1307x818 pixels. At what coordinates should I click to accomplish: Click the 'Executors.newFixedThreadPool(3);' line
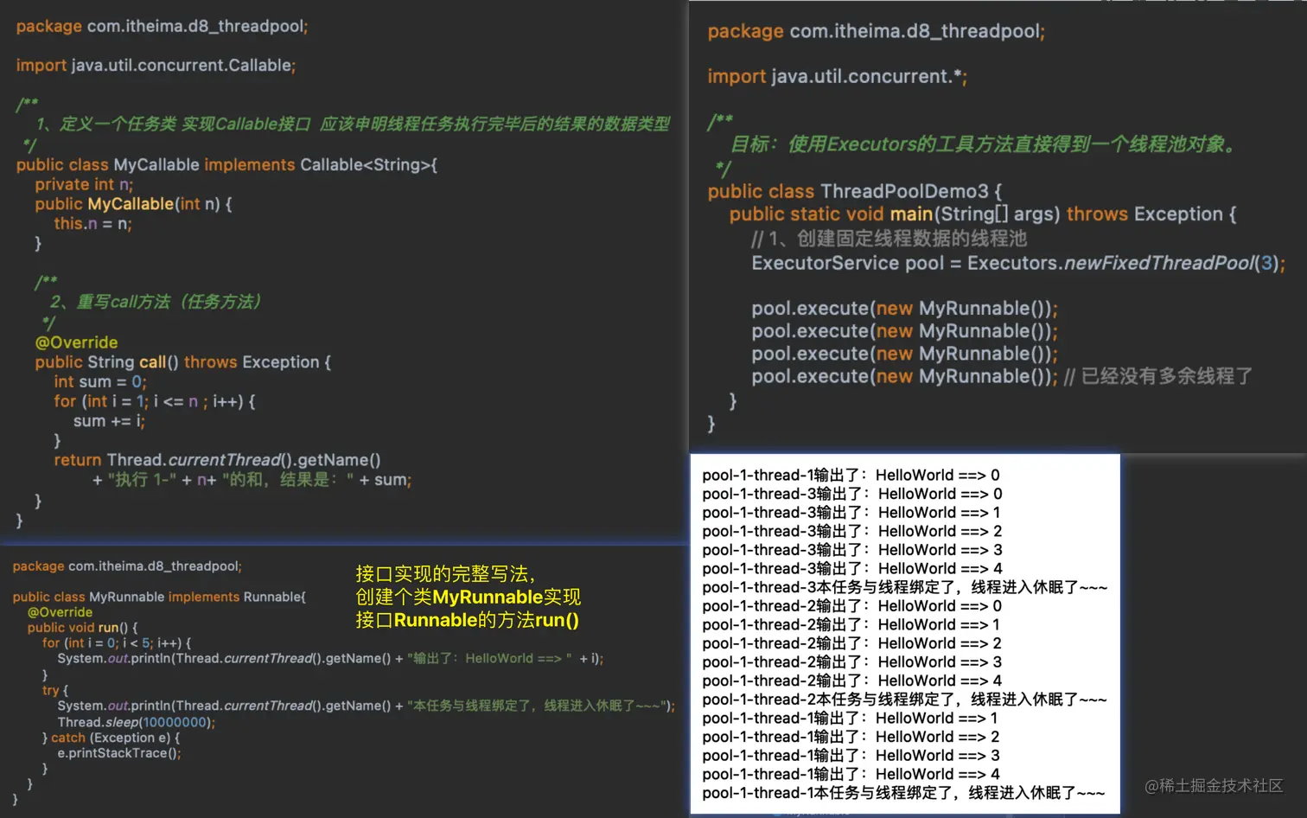click(1018, 263)
